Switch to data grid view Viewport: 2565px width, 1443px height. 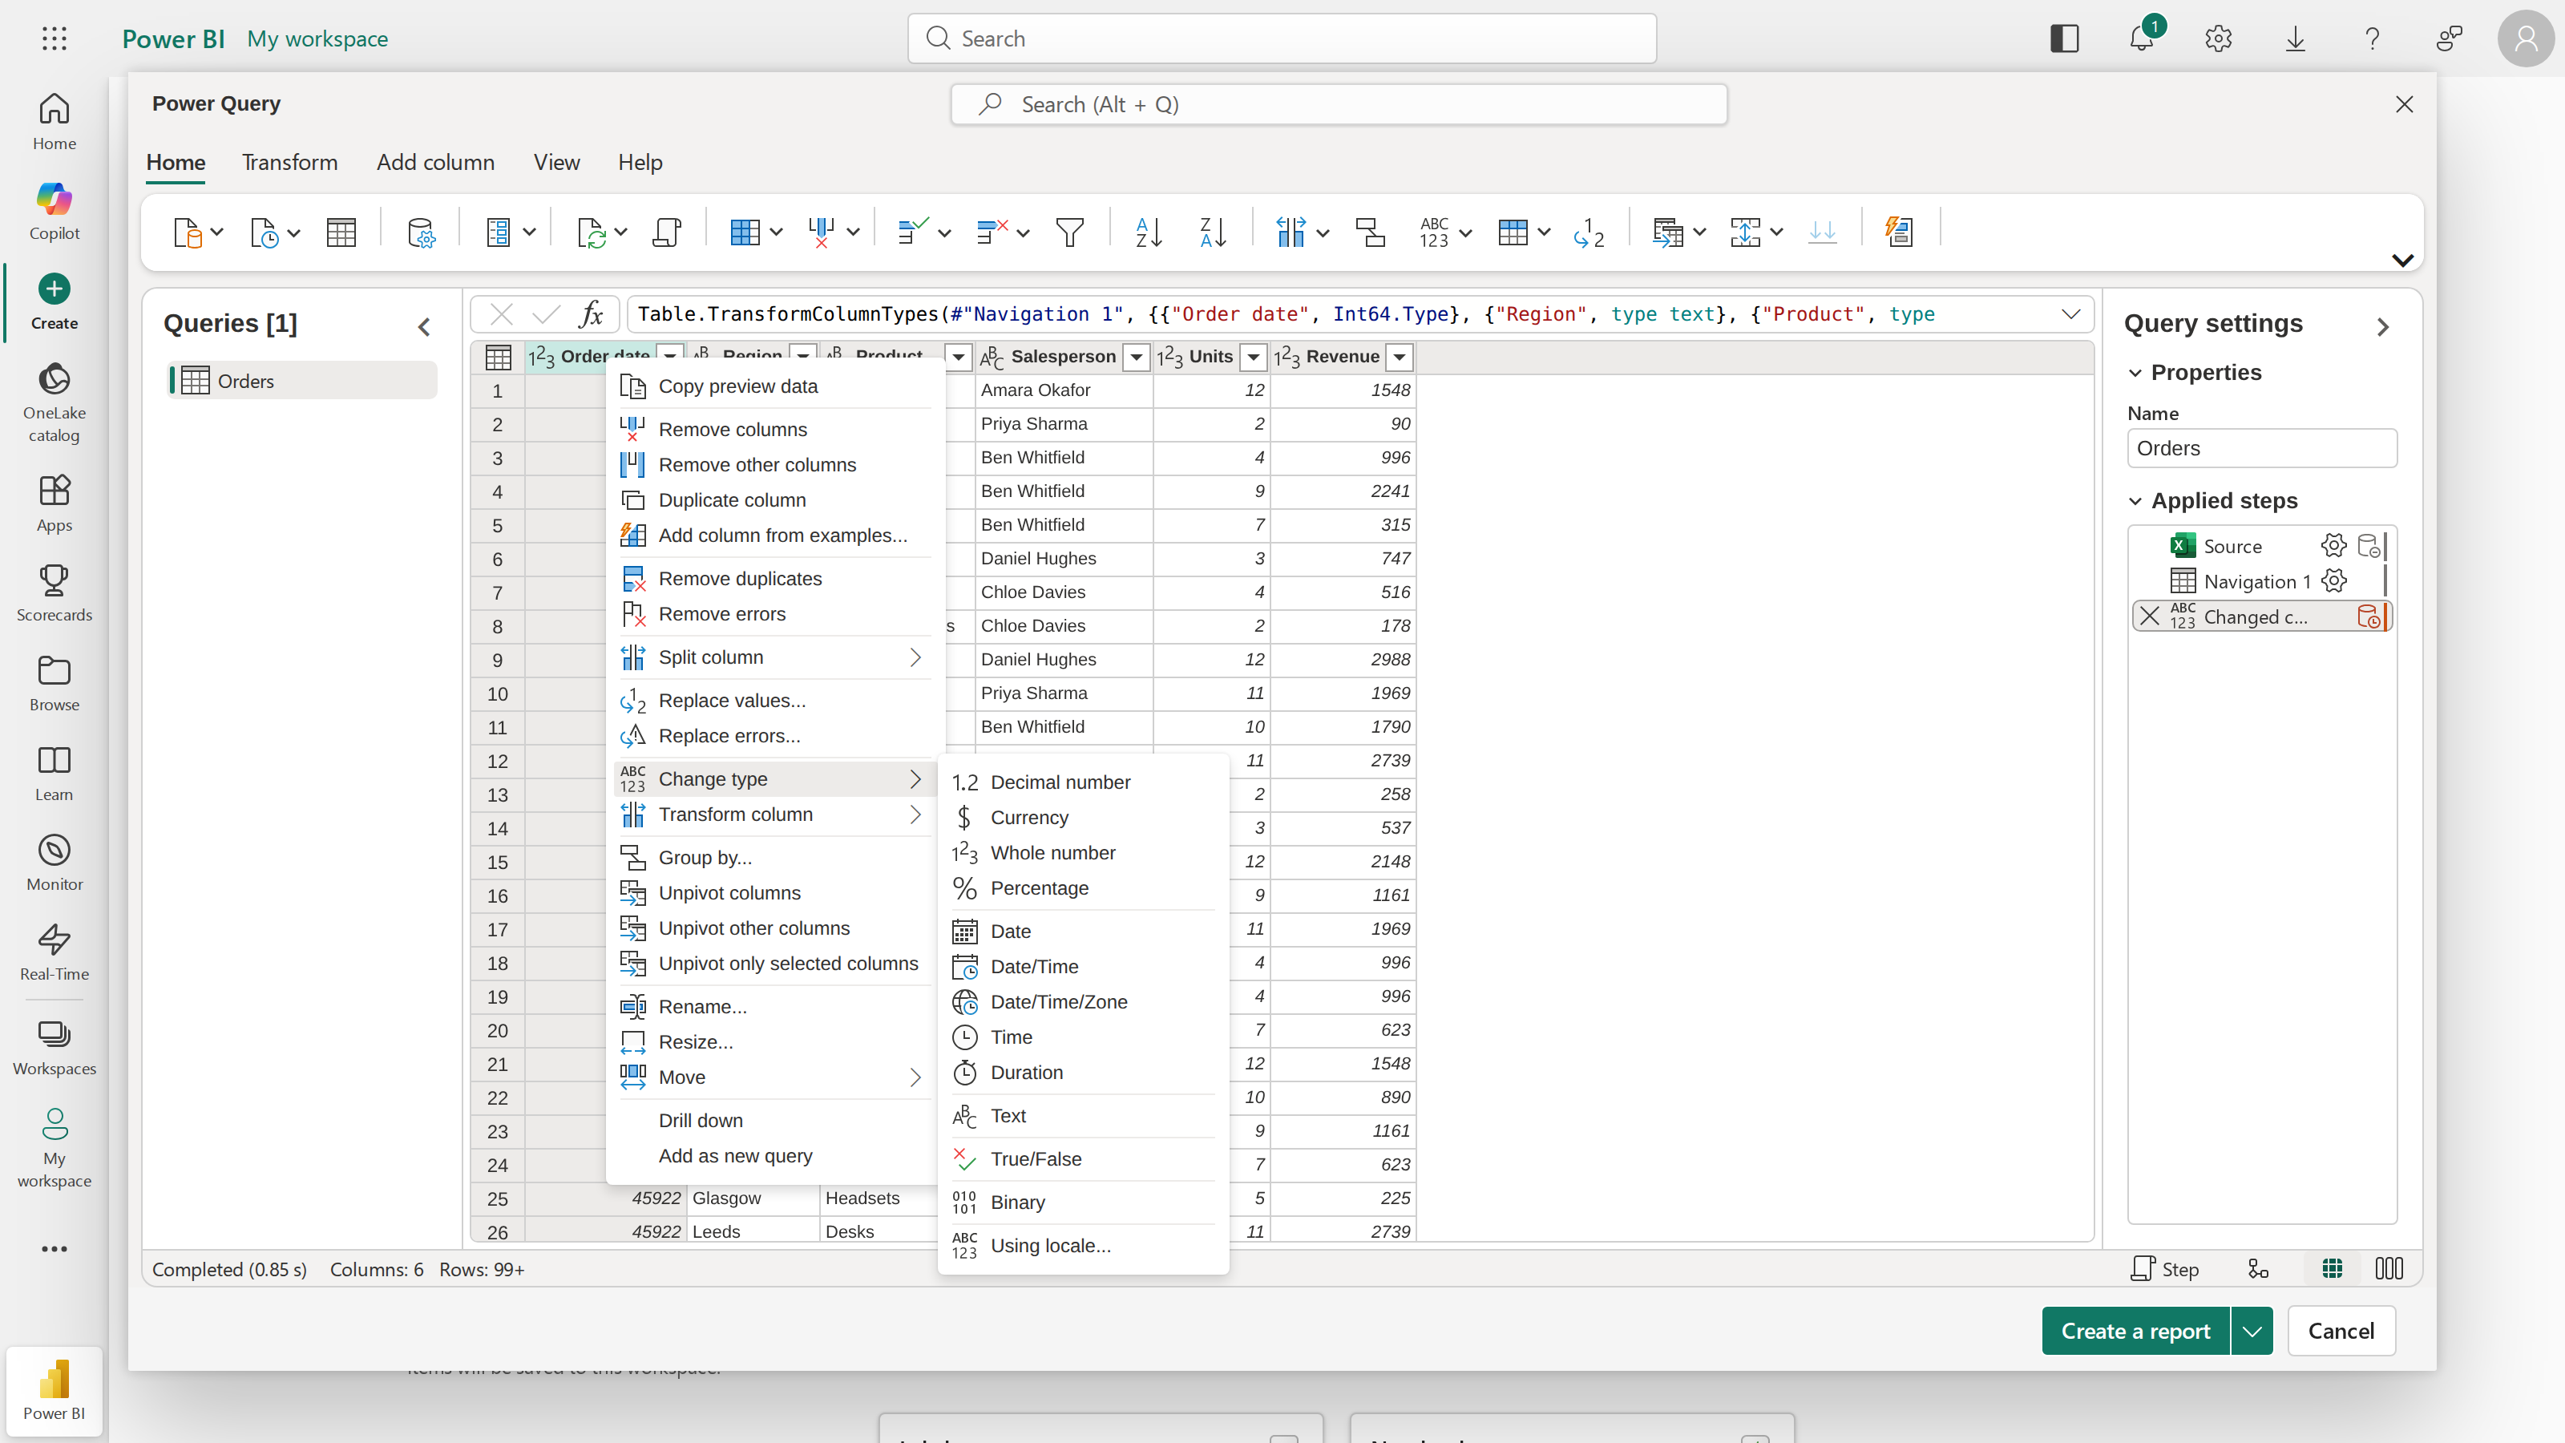click(2332, 1269)
